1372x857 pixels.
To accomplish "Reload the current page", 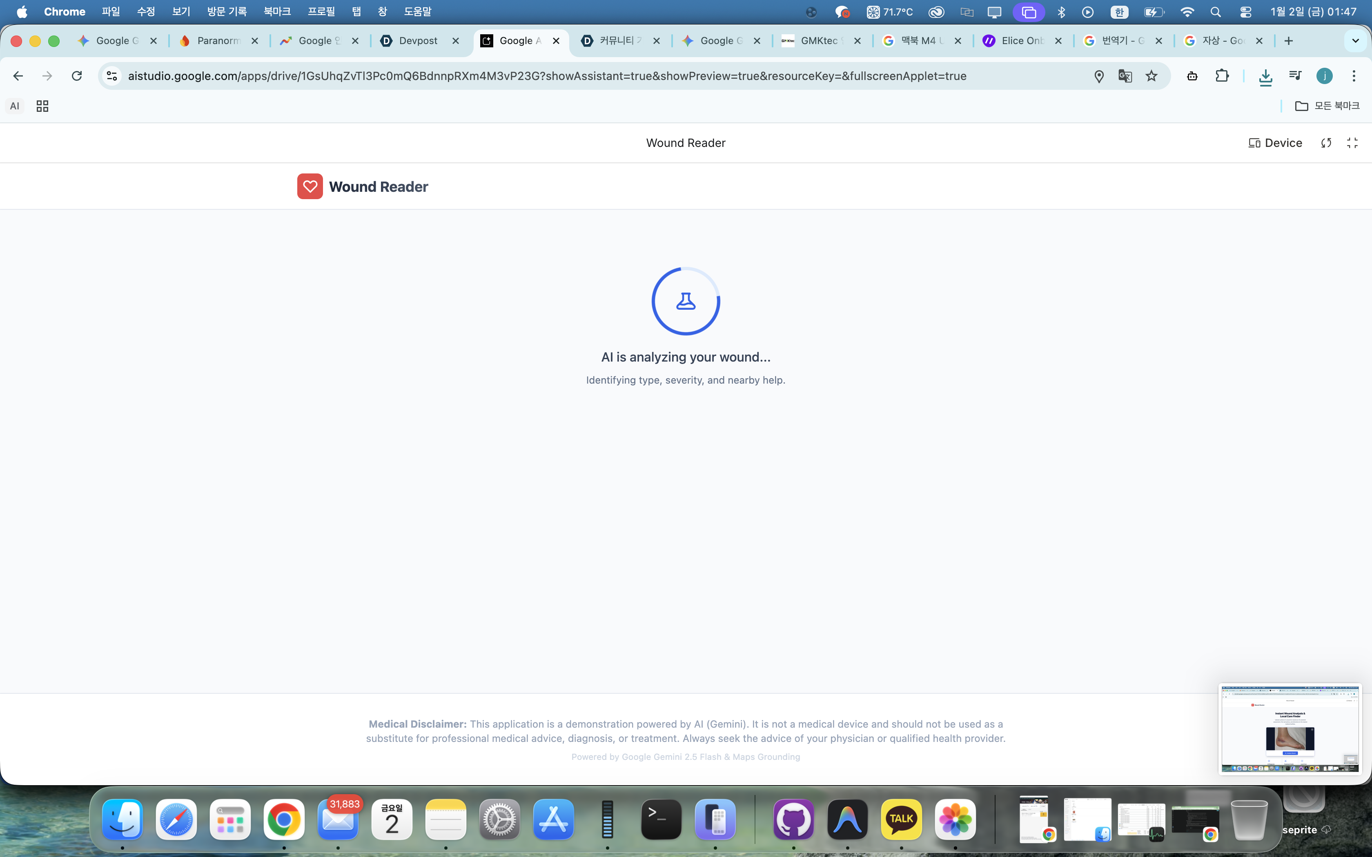I will [76, 76].
